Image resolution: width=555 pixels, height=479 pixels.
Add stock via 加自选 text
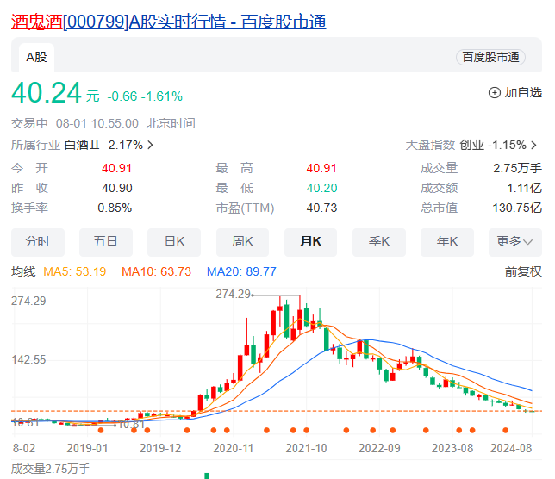523,93
